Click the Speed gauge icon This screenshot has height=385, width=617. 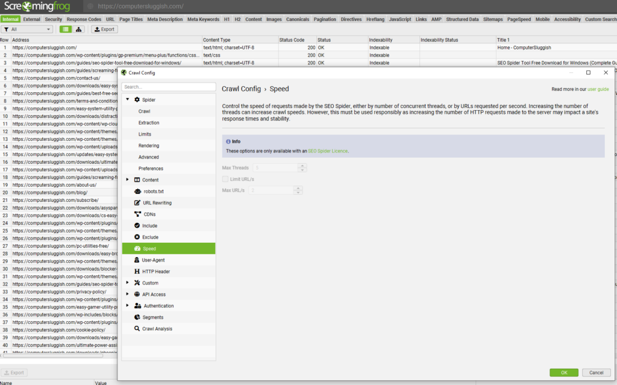pos(137,248)
